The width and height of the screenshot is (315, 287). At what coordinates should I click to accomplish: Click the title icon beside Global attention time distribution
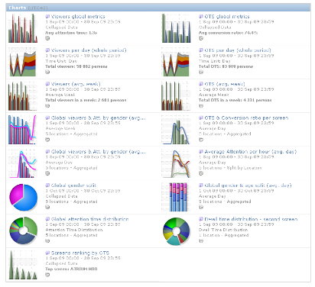47,219
